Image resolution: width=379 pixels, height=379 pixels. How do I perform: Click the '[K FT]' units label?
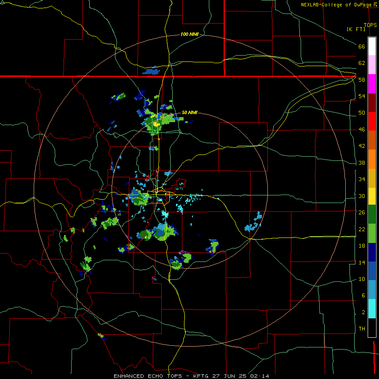coord(356,29)
